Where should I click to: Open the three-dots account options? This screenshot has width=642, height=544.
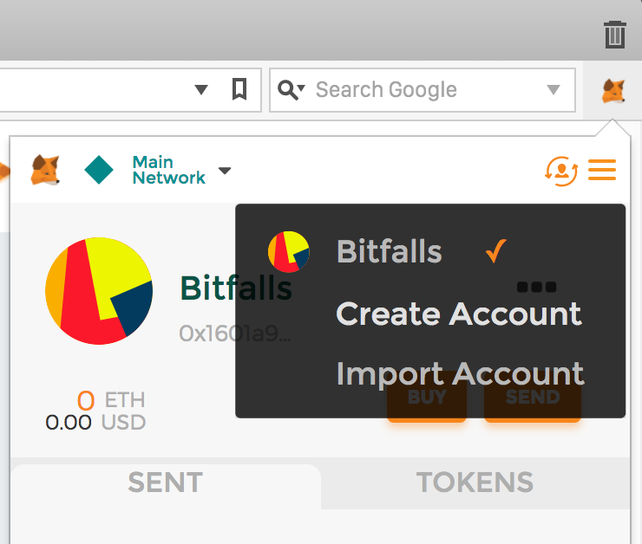536,287
